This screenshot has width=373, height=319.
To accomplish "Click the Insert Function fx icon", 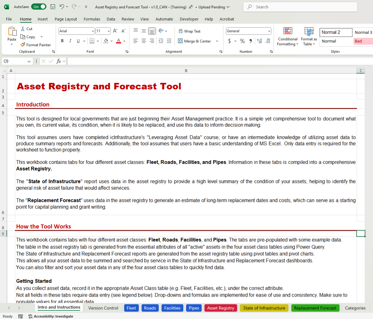I will pos(58,61).
